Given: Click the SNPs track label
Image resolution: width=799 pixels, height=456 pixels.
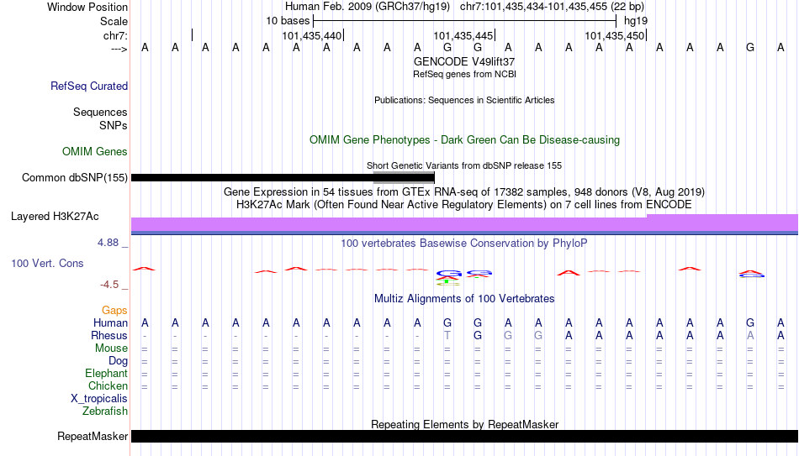Looking at the screenshot, I should point(114,125).
